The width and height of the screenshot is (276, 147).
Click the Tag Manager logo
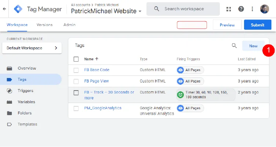[17, 9]
